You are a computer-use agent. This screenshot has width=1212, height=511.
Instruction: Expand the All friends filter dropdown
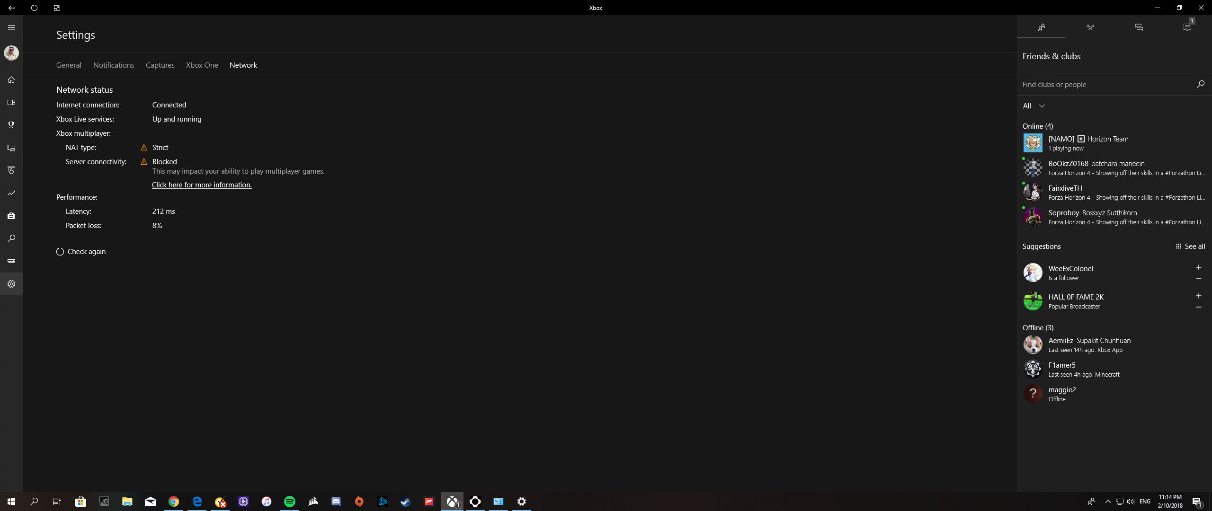point(1034,106)
